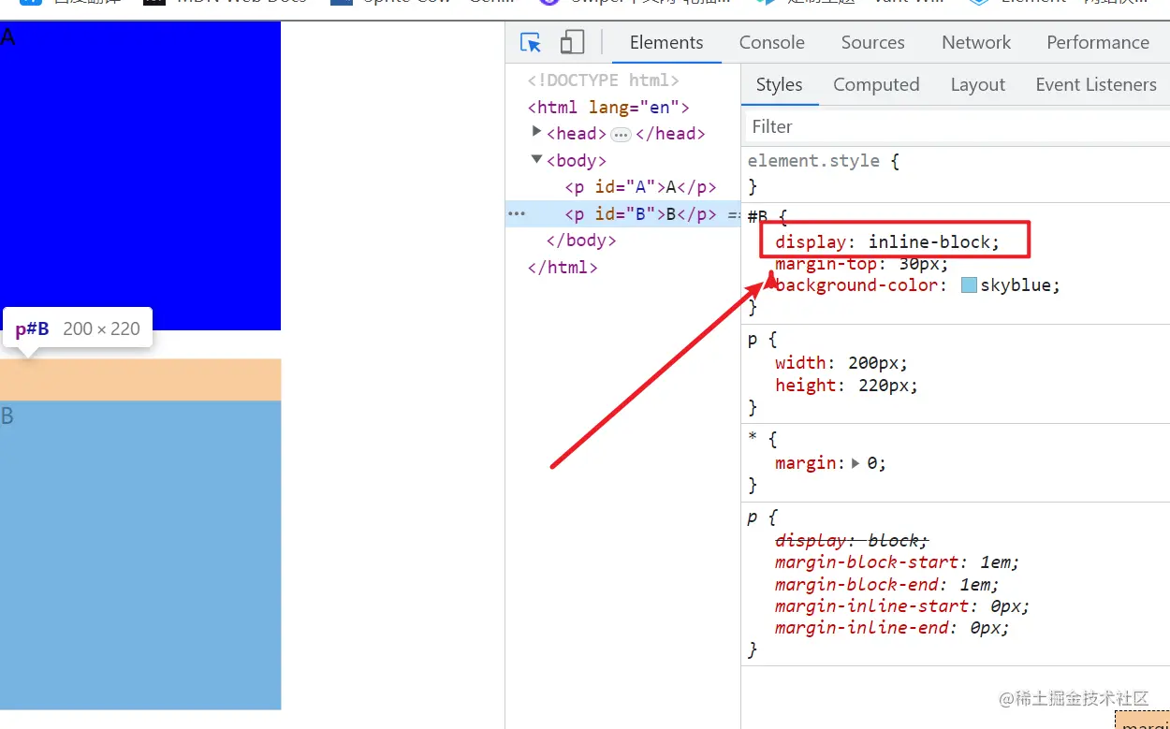Open the Network tab
Viewport: 1170px width, 729px height.
coord(976,42)
